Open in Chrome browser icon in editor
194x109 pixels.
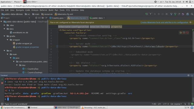pos(181,33)
